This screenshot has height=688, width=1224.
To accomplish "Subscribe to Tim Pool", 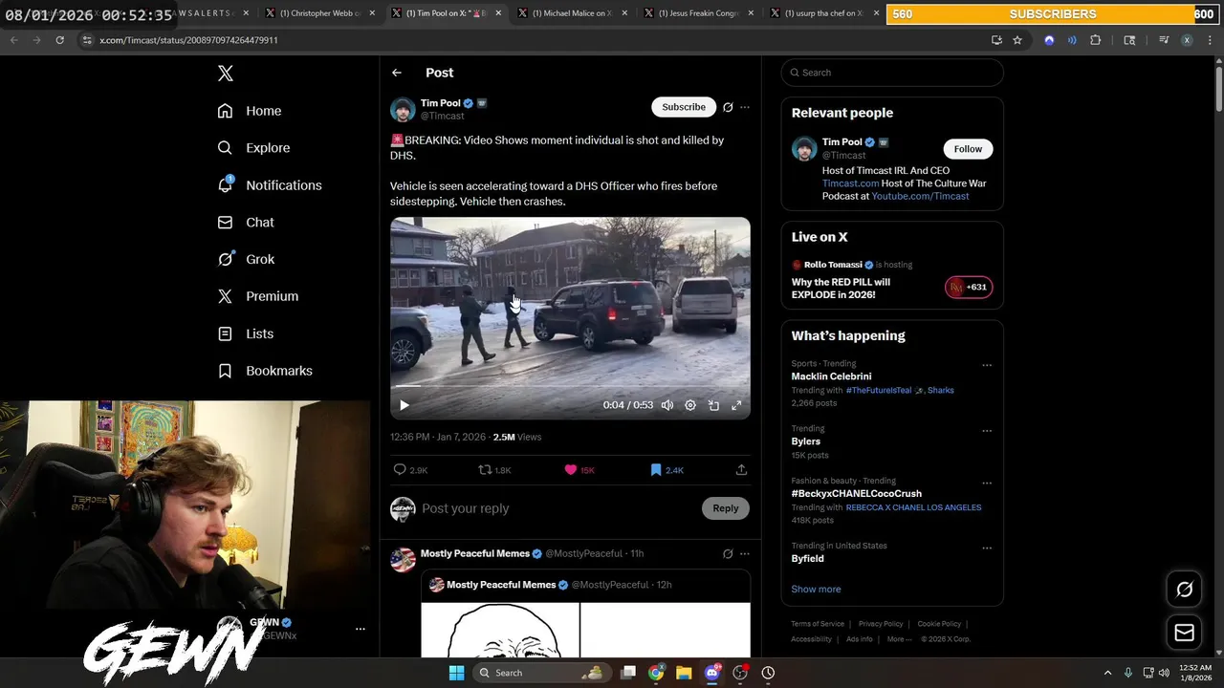I will point(684,107).
